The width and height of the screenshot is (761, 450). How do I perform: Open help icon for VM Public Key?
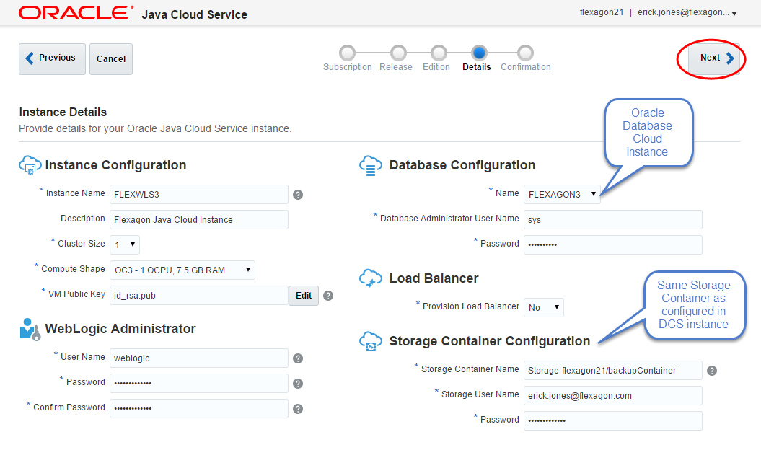pyautogui.click(x=328, y=296)
